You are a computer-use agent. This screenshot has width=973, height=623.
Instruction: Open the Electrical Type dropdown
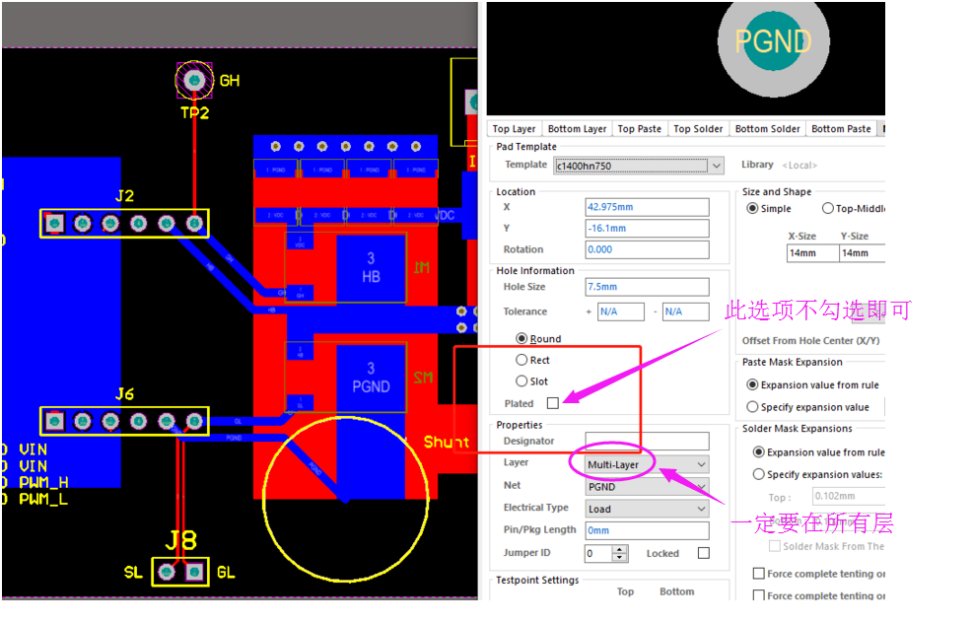(x=647, y=509)
